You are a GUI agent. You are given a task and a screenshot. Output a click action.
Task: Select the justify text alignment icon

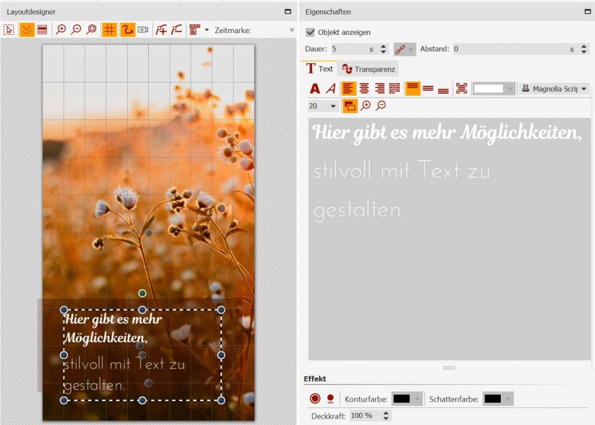pos(396,88)
